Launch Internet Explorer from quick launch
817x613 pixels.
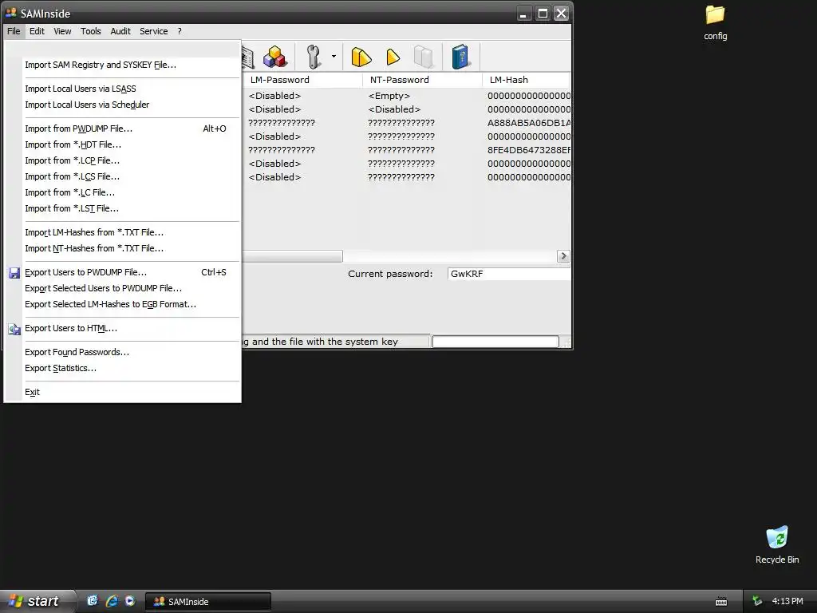[112, 601]
